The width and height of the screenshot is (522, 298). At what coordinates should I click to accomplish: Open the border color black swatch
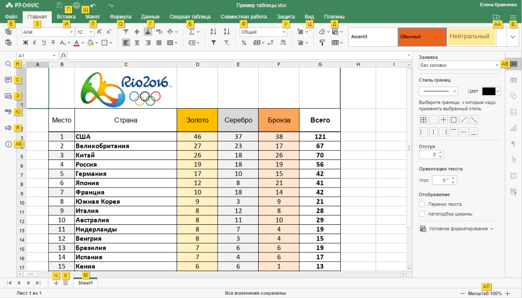491,91
